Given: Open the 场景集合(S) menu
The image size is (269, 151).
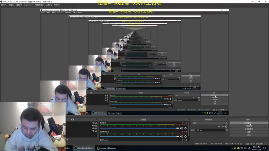Looking at the screenshot, I should click(40, 5).
